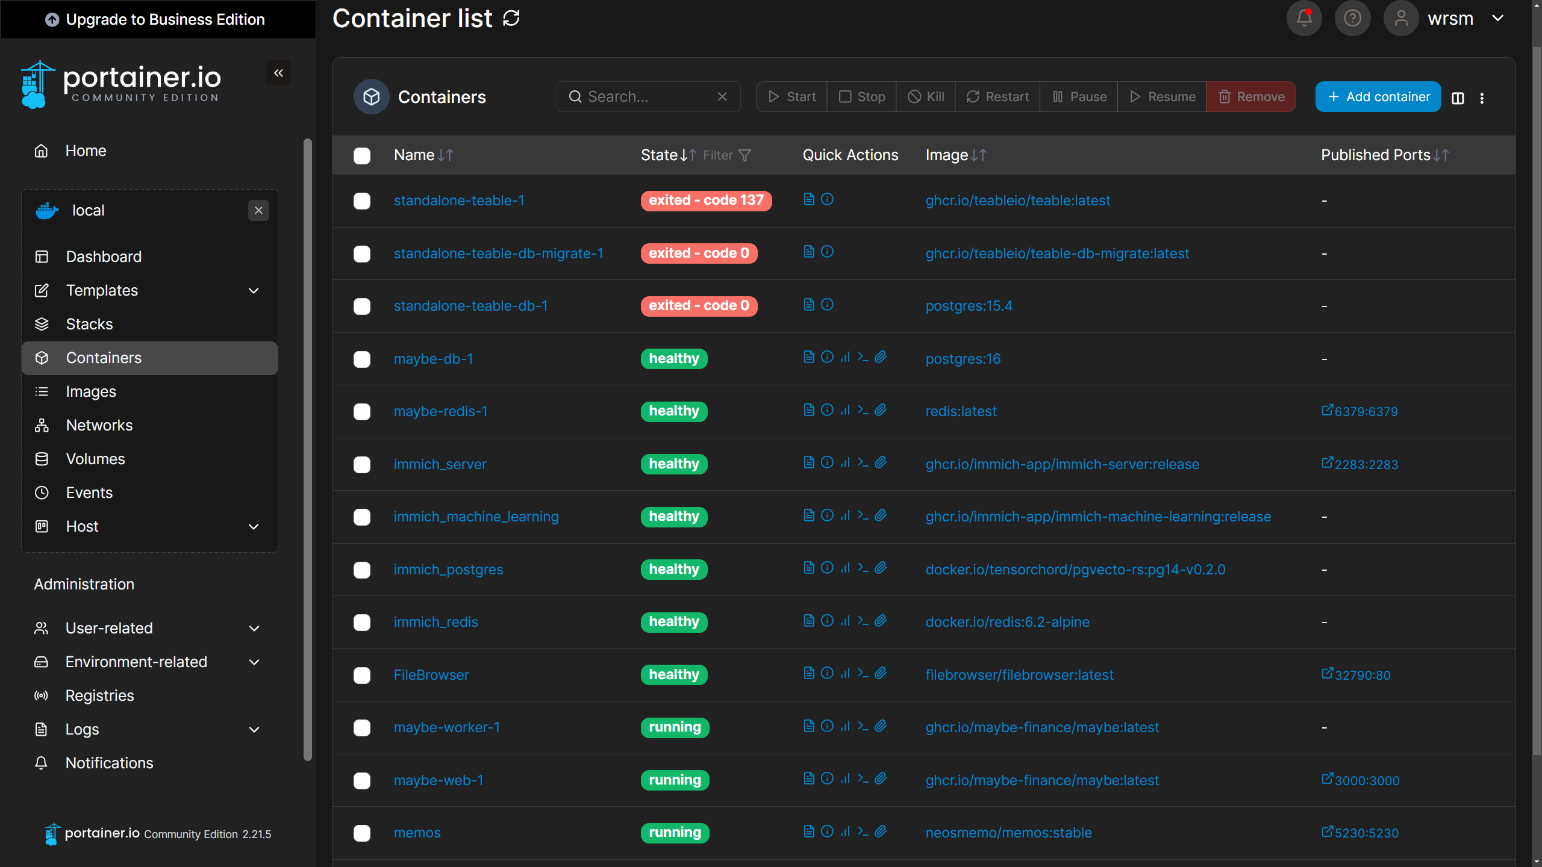1542x867 pixels.
Task: Click the container Search field
Action: (648, 96)
